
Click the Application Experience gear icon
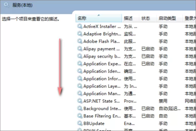[x=80, y=64]
